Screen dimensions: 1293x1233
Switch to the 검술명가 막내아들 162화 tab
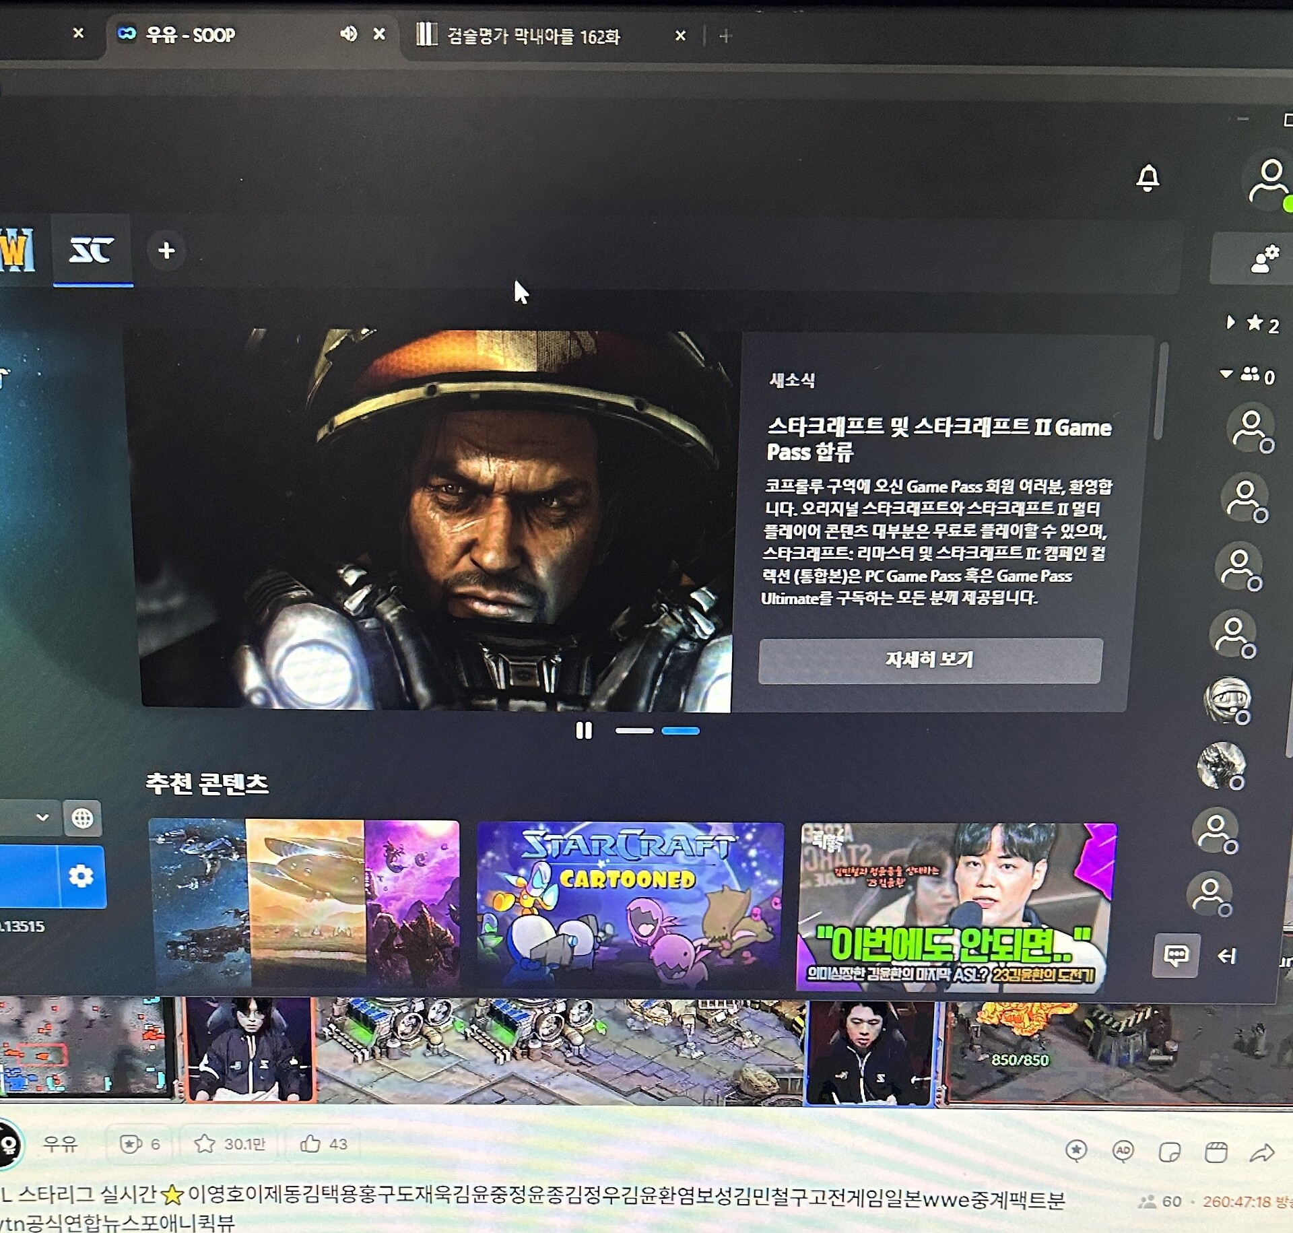coord(532,36)
